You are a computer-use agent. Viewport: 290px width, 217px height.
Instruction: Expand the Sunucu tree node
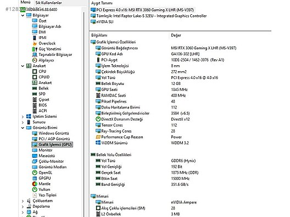pyautogui.click(x=23, y=122)
